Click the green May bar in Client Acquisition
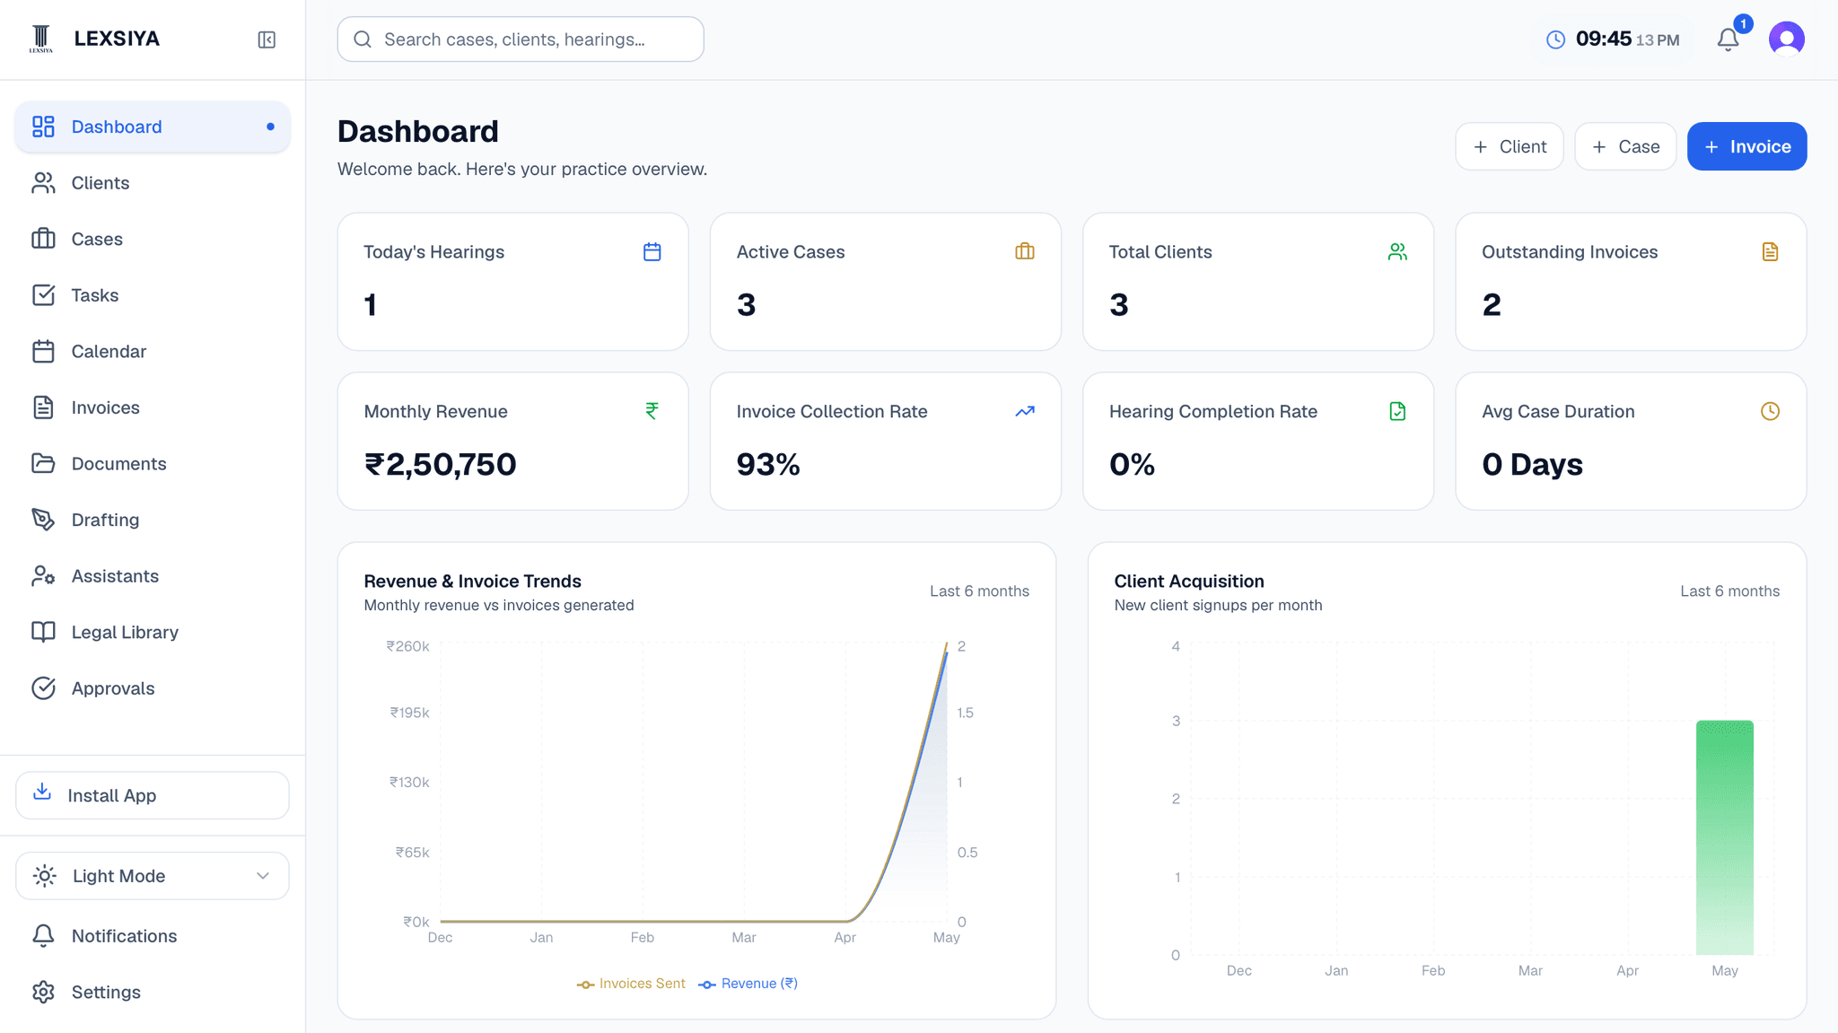 click(1724, 837)
